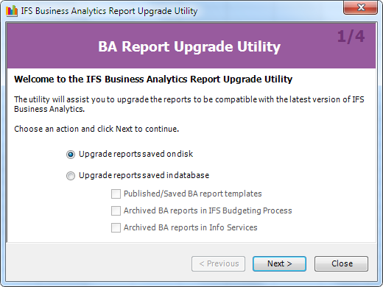Select the 'Upgrade reports saved in database' radio circle
The width and height of the screenshot is (383, 287).
coord(71,176)
